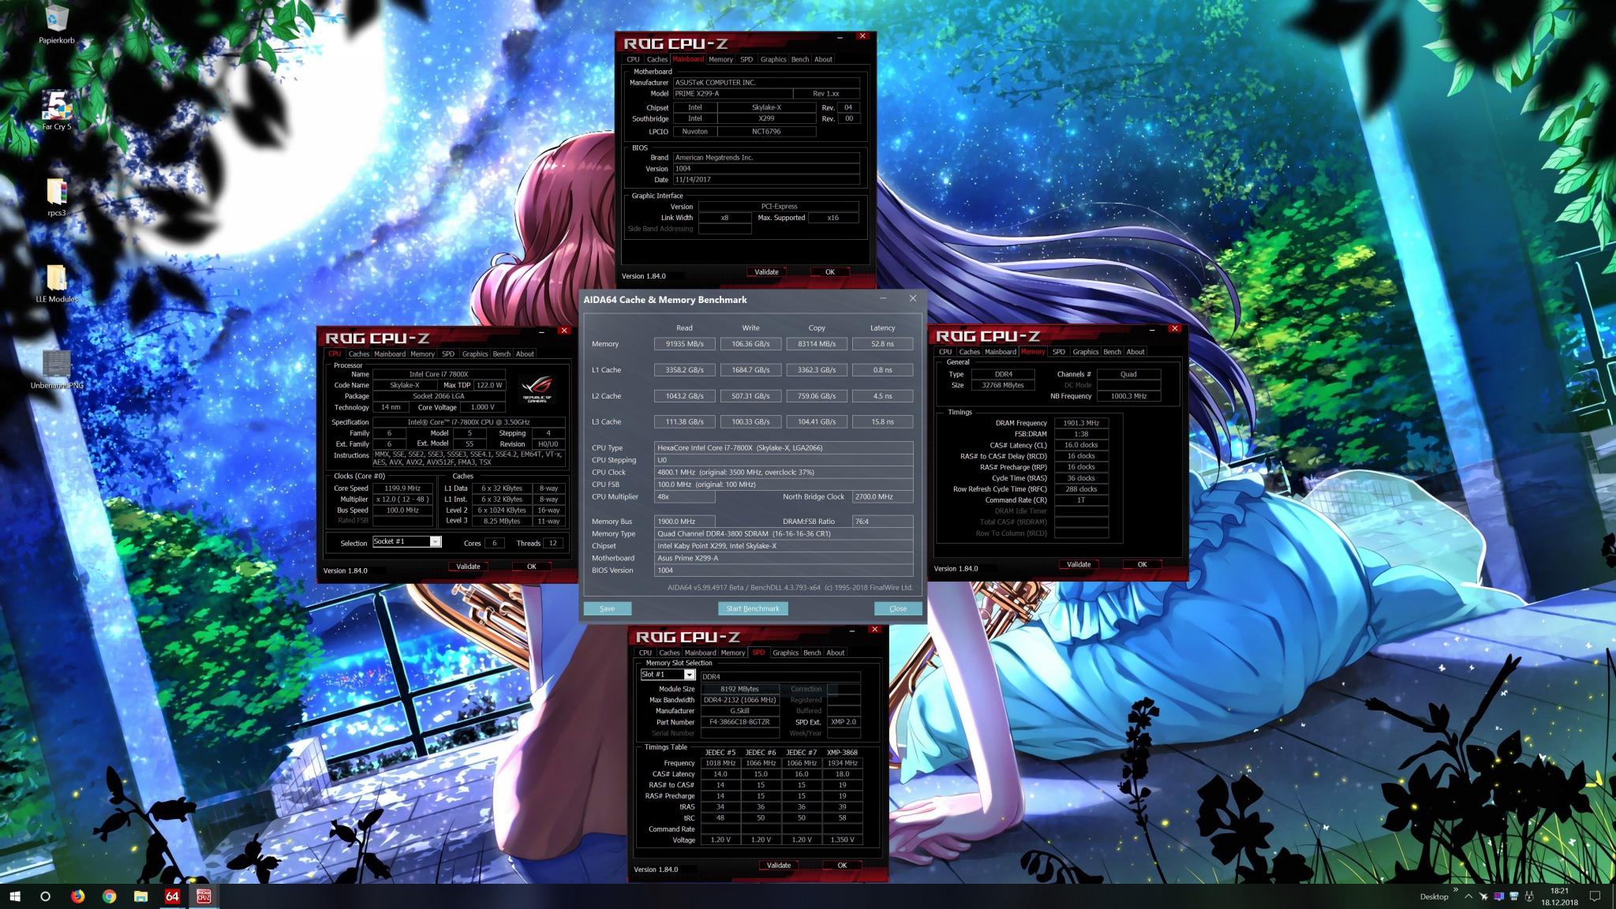
Task: Open the Graphics tab in the CPU-Z Memory window
Action: click(x=1085, y=352)
